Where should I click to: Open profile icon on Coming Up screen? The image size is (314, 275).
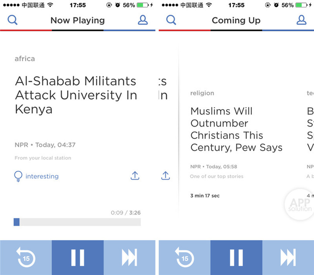pos(301,20)
